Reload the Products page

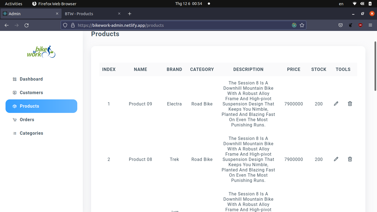coord(26,25)
